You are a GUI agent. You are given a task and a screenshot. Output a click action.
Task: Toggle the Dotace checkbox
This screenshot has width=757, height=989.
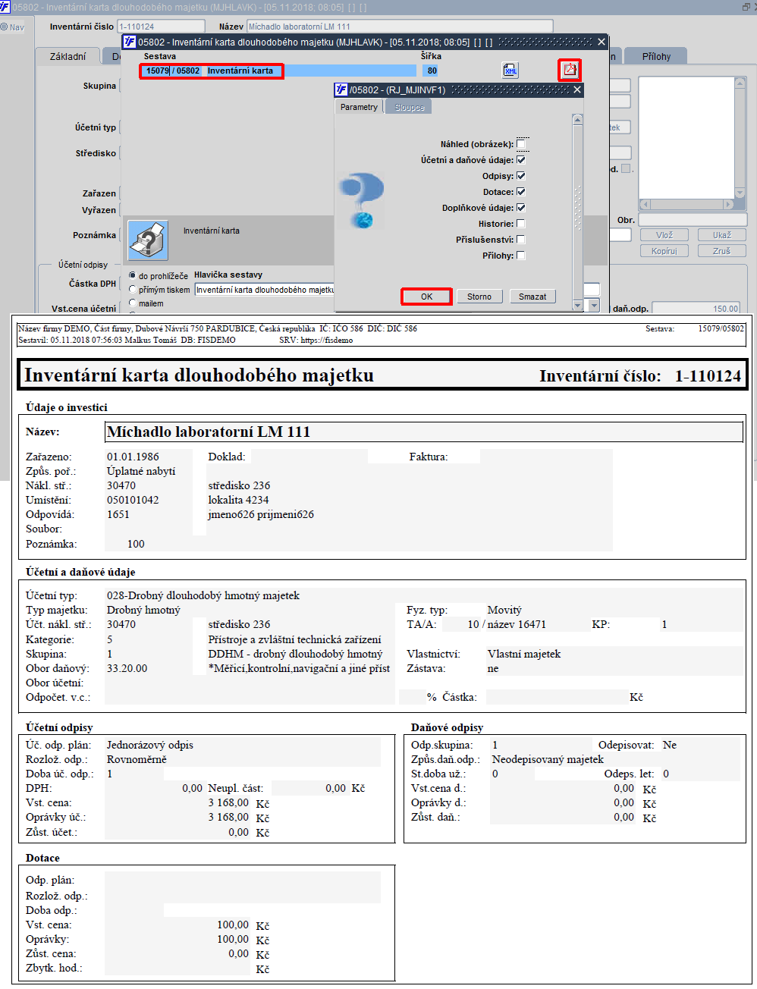pyautogui.click(x=521, y=192)
